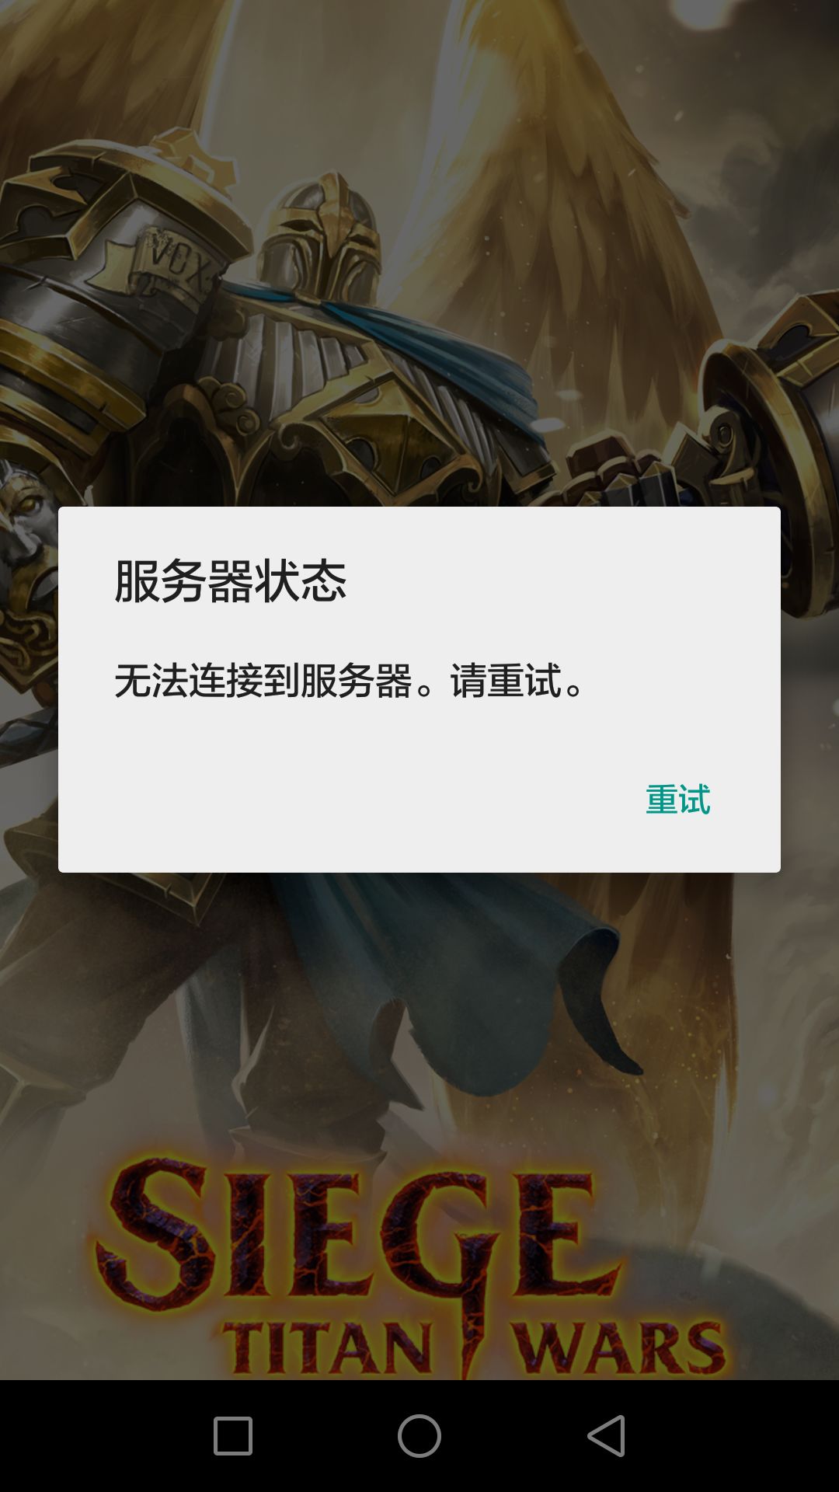Tap the SIEGE word in the logo

tap(357, 1236)
